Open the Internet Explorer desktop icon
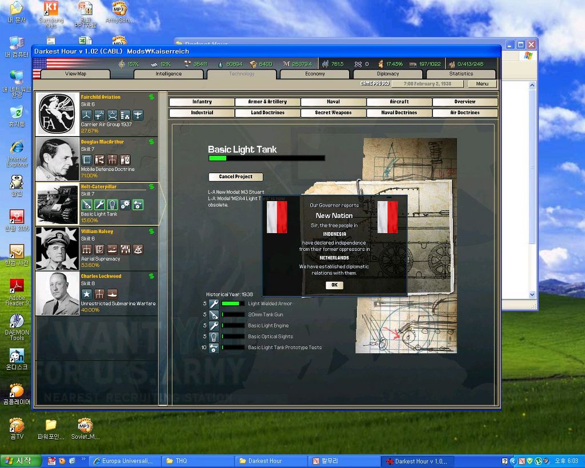Image resolution: width=585 pixels, height=468 pixels. [x=17, y=153]
